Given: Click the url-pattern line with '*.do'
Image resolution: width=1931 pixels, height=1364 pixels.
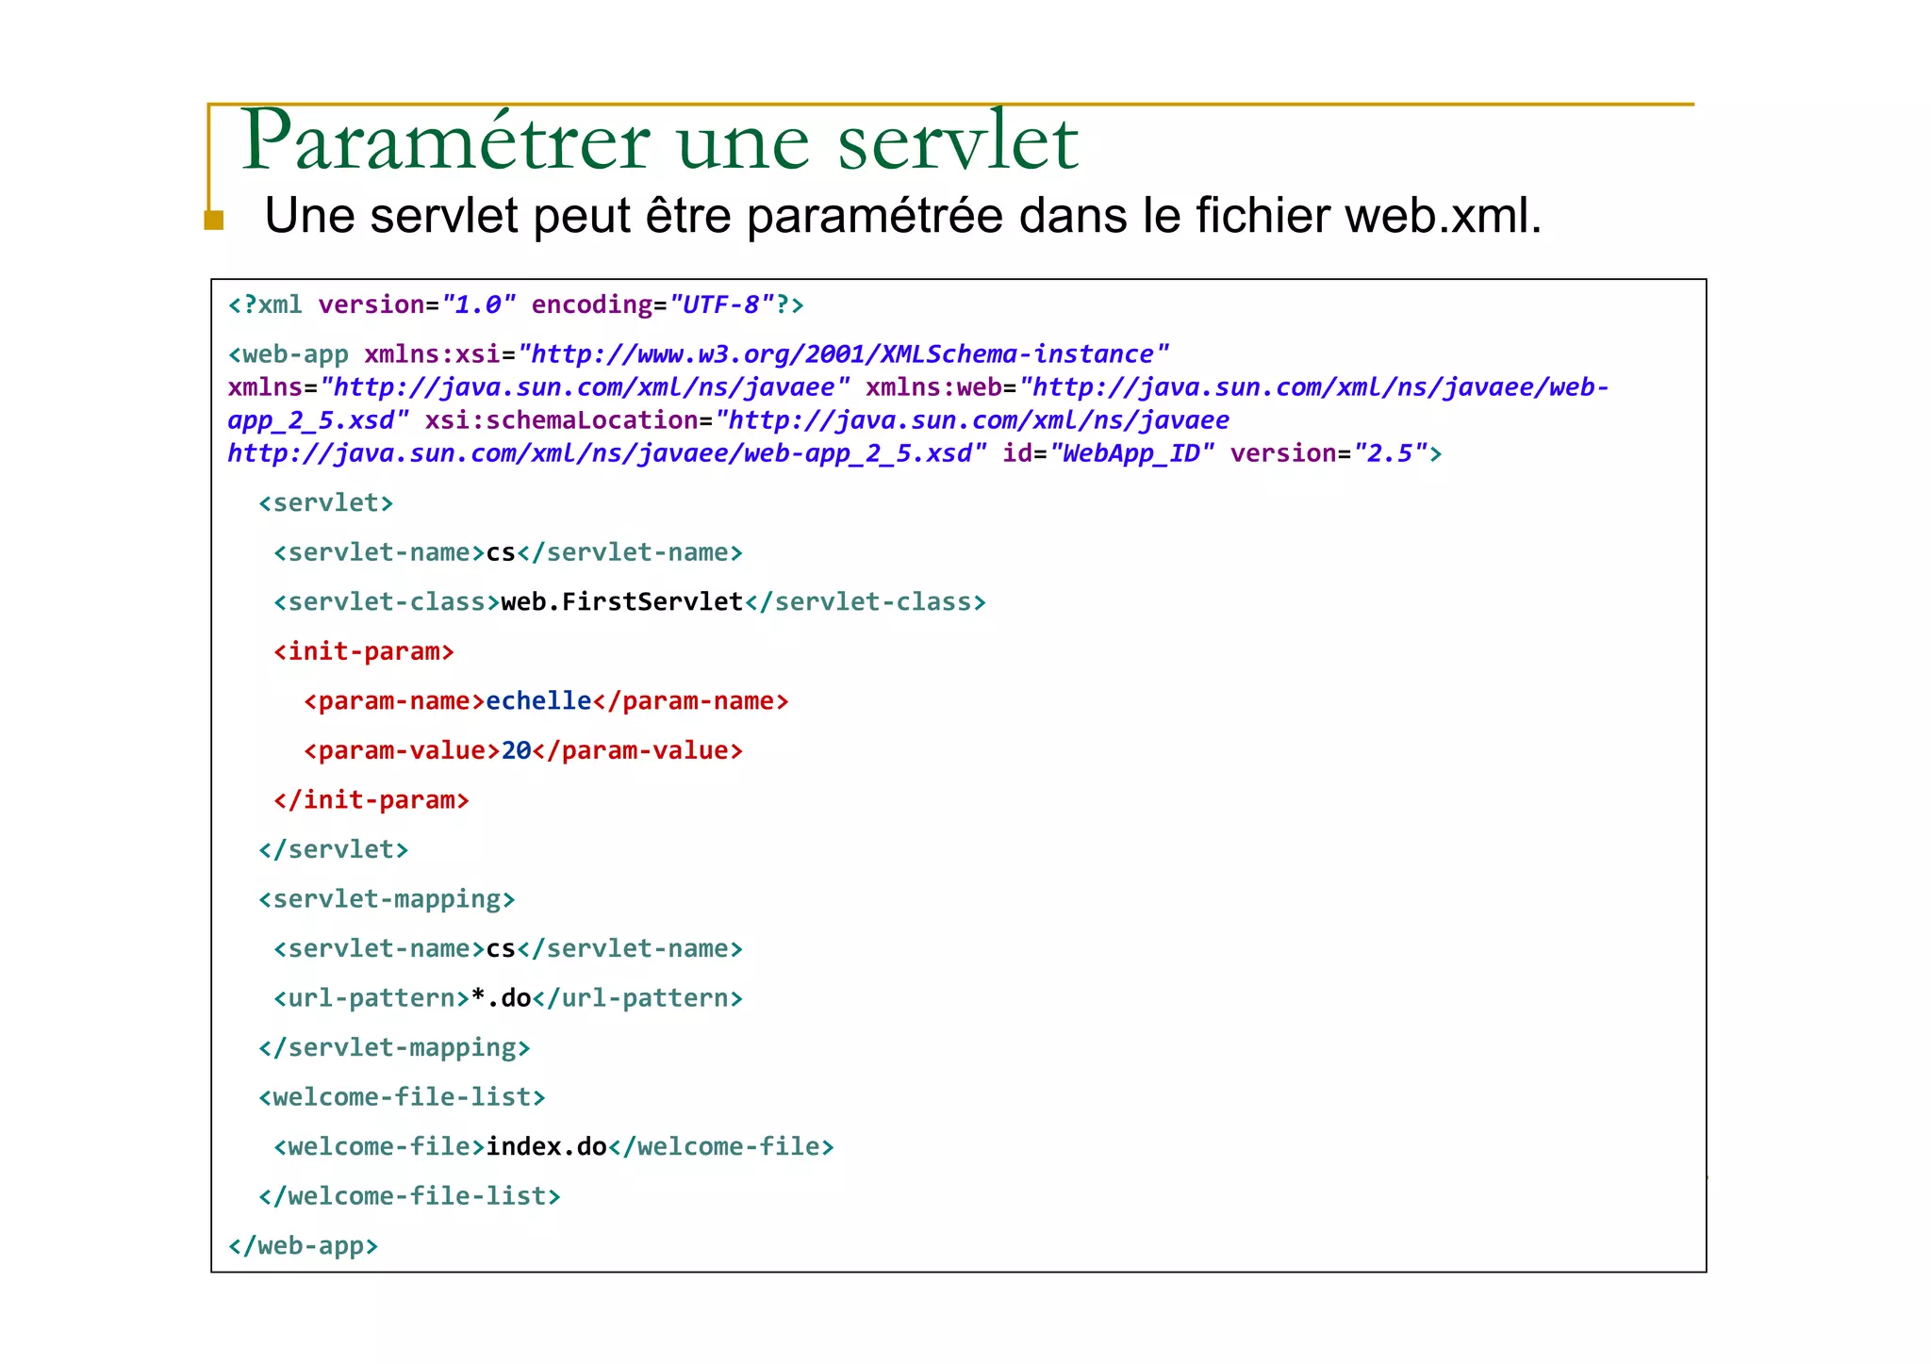Looking at the screenshot, I should 508,998.
